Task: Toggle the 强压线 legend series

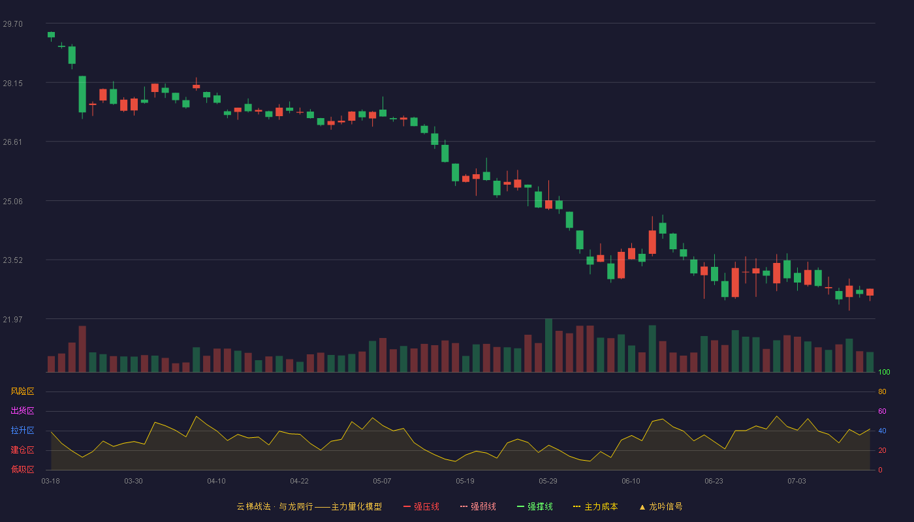Action: point(421,506)
